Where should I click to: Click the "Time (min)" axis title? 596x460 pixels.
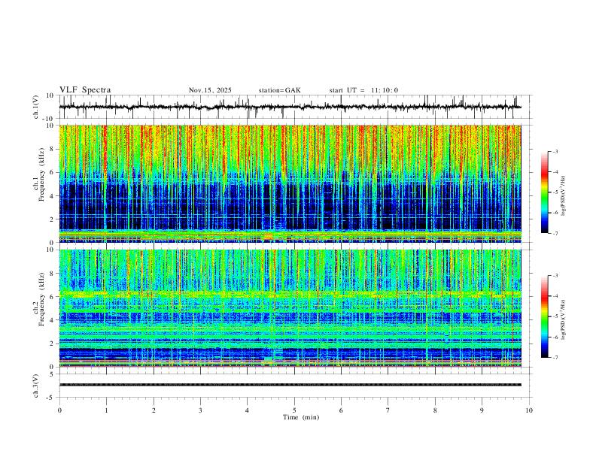(x=301, y=417)
